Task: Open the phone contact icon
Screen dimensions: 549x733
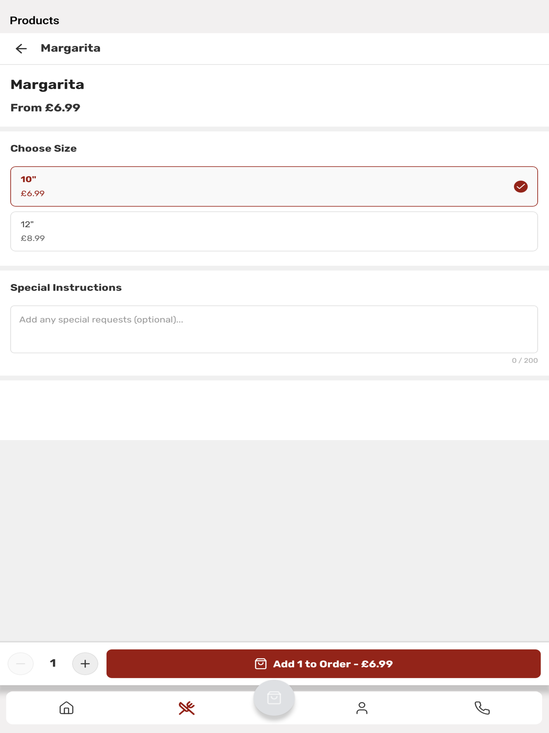Action: [482, 708]
